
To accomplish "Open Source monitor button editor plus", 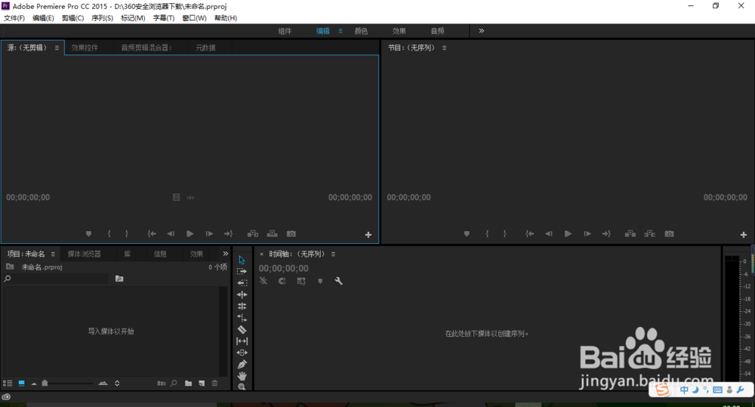I will [x=368, y=235].
